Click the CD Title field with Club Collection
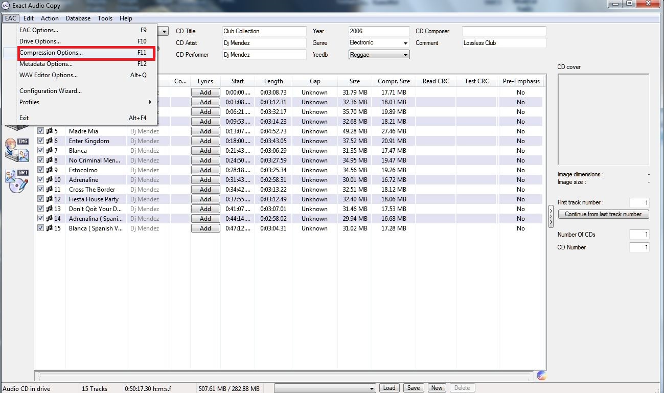The image size is (664, 393). click(264, 31)
